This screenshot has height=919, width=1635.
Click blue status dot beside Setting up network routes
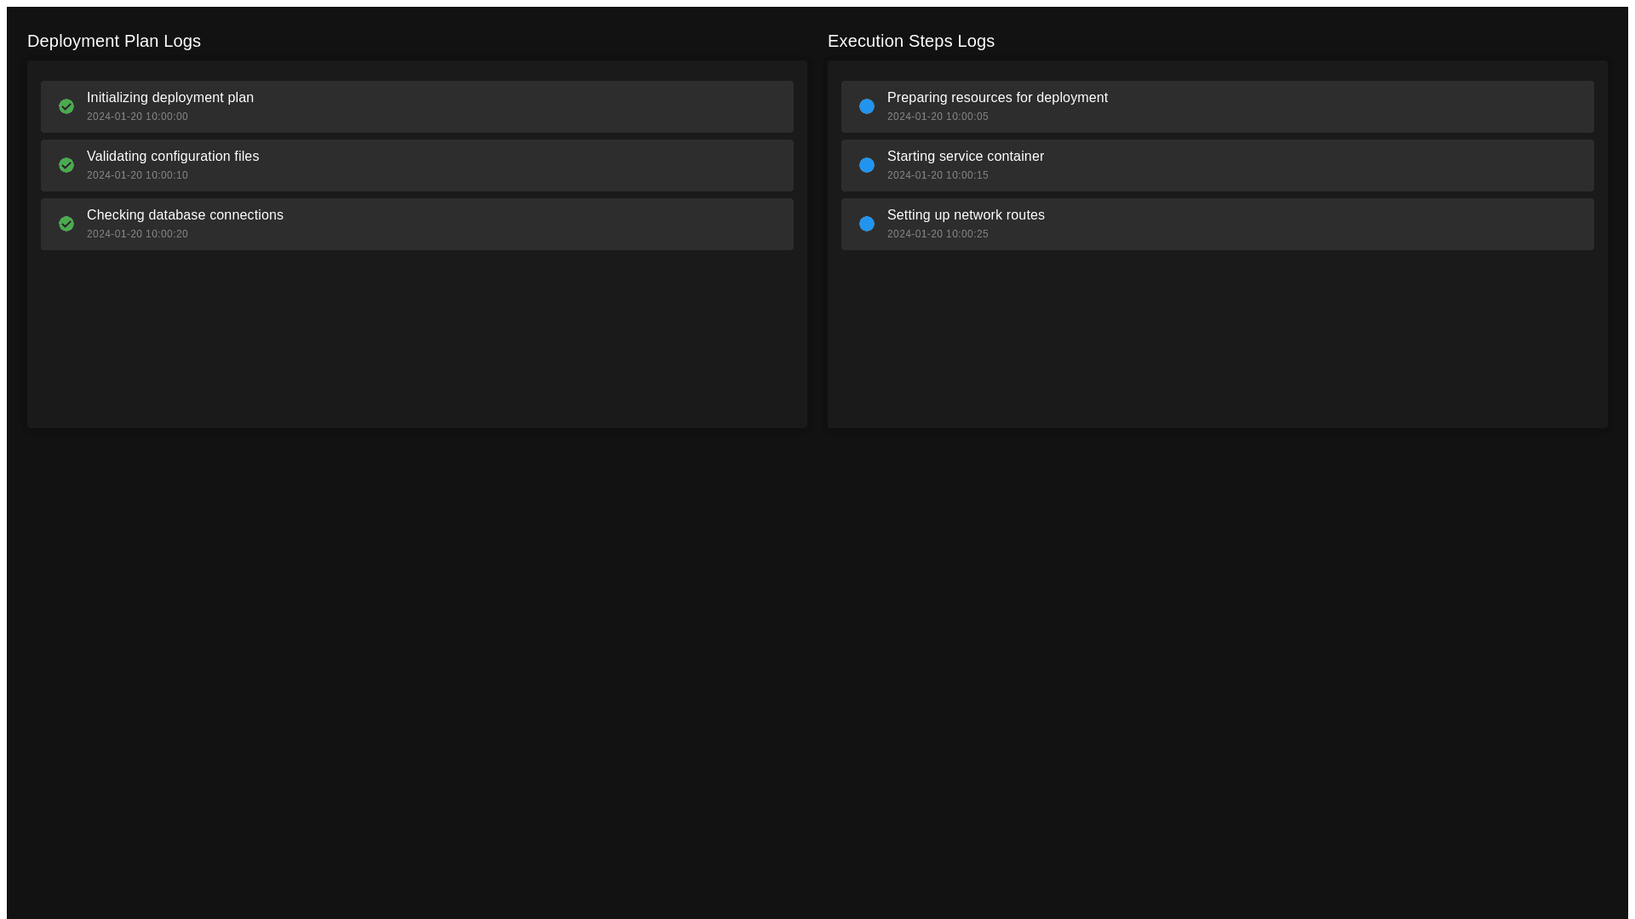[867, 224]
